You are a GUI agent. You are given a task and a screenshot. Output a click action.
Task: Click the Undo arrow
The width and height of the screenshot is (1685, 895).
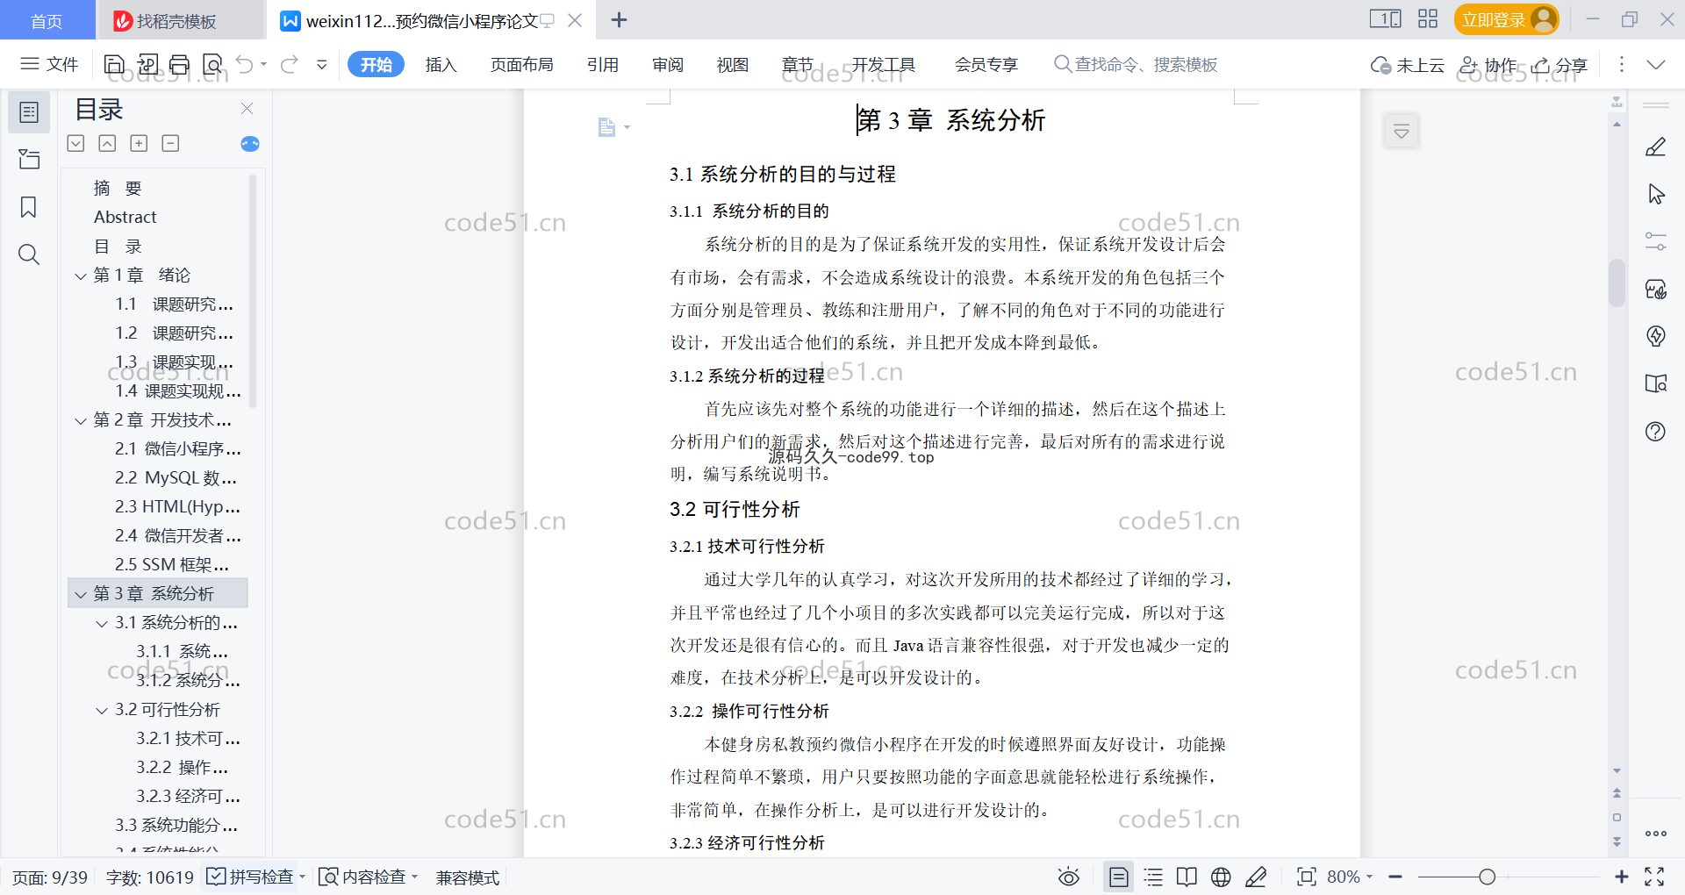click(x=245, y=64)
